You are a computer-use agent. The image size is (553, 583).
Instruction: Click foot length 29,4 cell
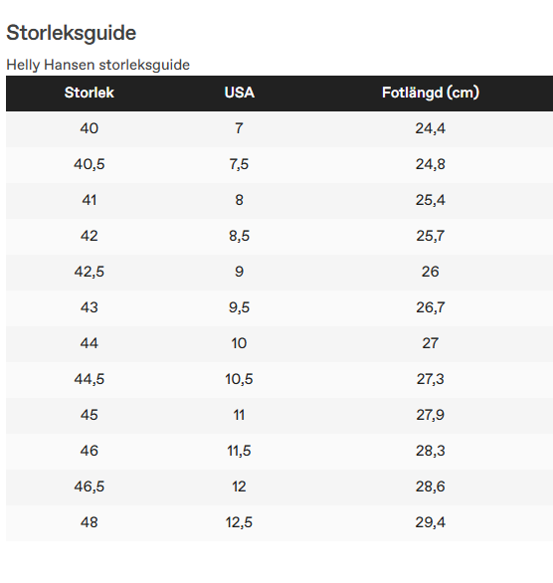(x=431, y=522)
